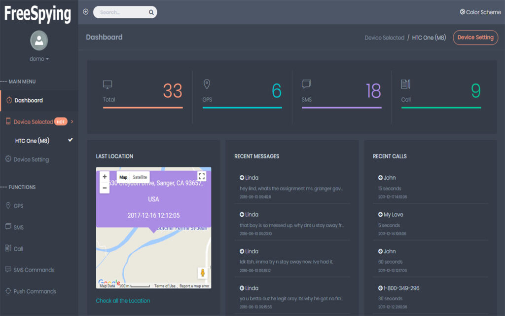Select the HTC One (M8) device
This screenshot has width=505, height=316.
(x=32, y=141)
